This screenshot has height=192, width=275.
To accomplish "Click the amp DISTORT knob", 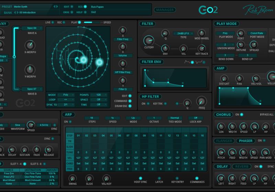I will pos(224,79).
